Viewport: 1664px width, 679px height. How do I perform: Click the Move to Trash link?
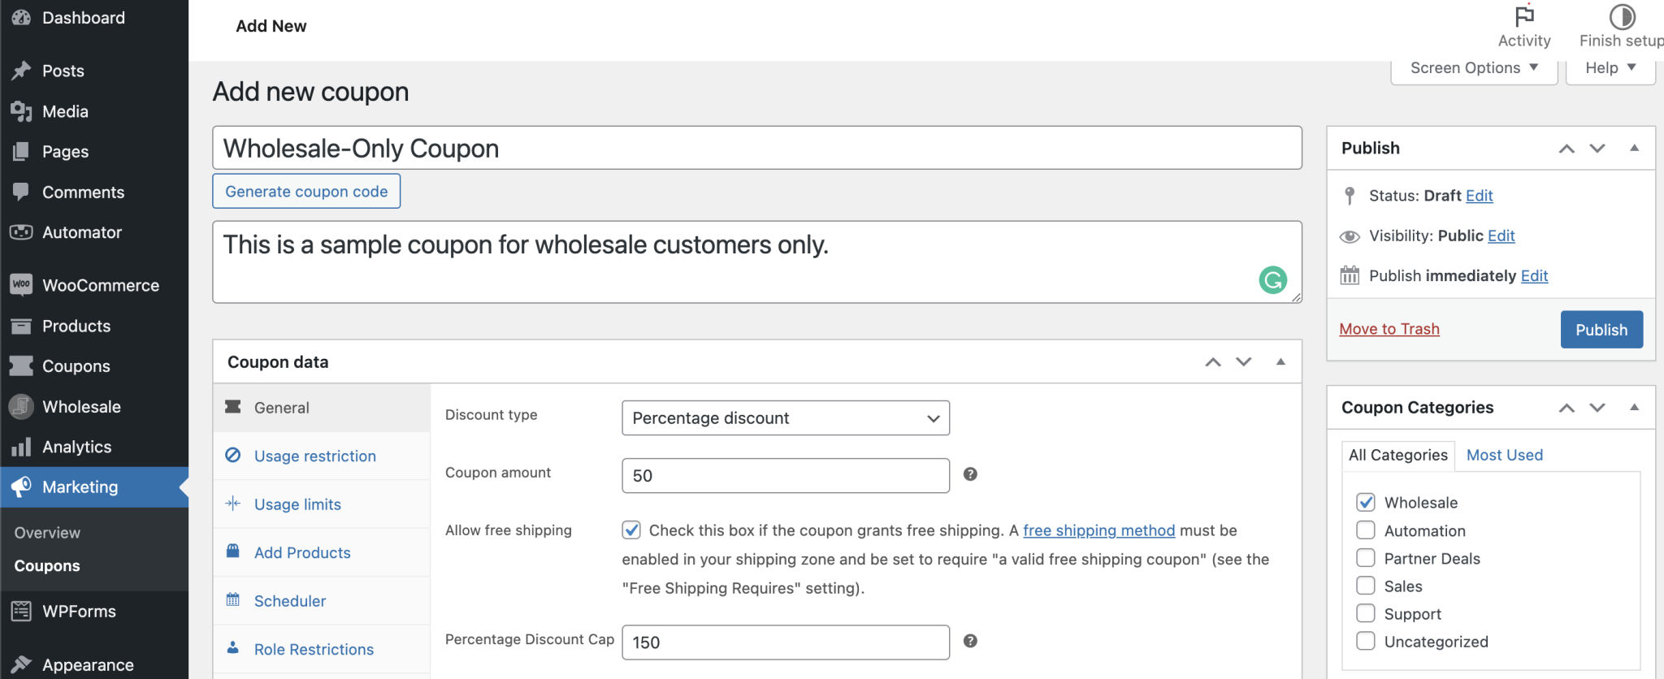[1389, 329]
